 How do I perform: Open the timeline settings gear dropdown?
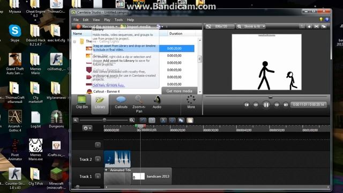[87, 128]
